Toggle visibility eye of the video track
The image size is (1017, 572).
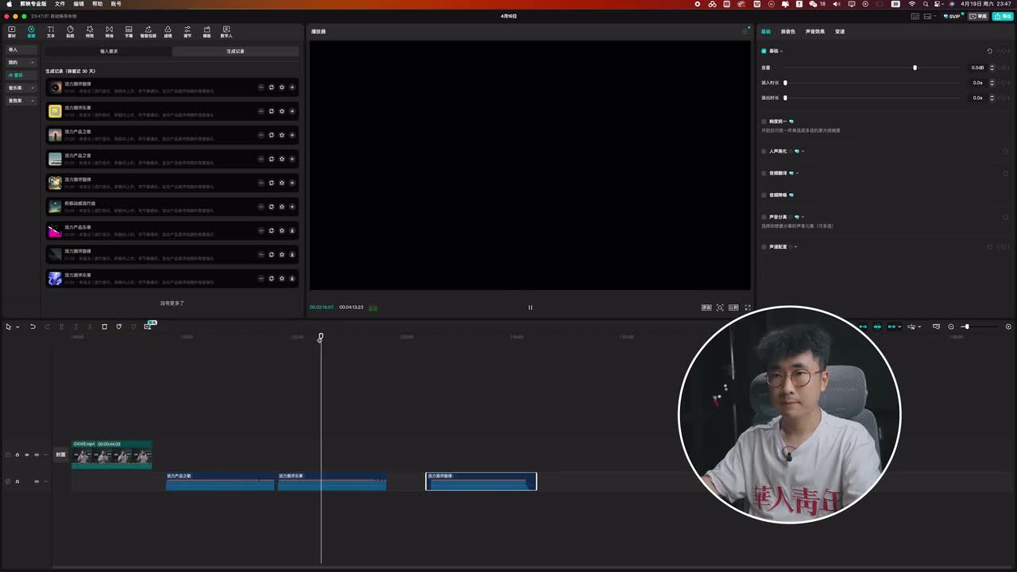tap(26, 455)
